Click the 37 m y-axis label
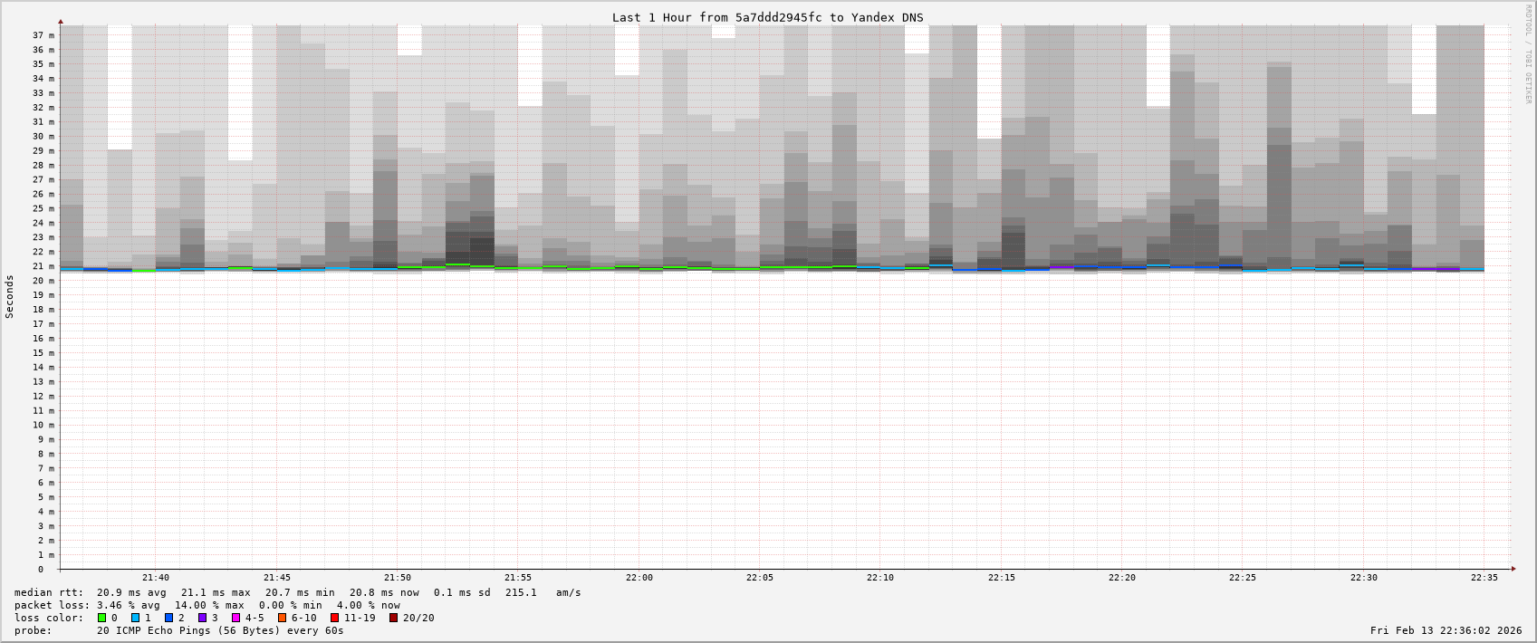1537x643 pixels. coord(43,35)
